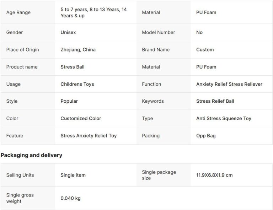Click the "Popular" style value
This screenshot has height=210, width=273.
click(69, 101)
